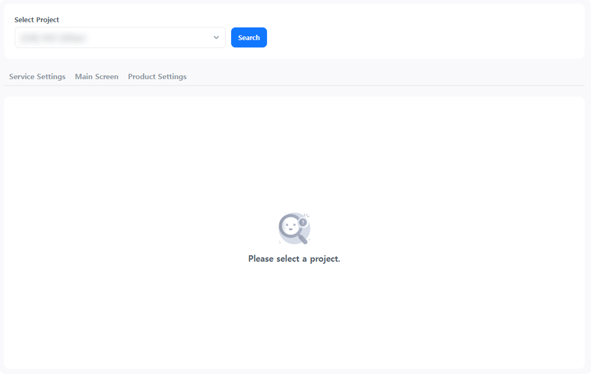Open the project combo box list
This screenshot has height=374, width=591.
click(x=158, y=37)
